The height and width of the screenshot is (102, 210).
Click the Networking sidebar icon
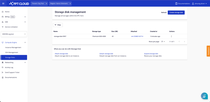coord(3,62)
